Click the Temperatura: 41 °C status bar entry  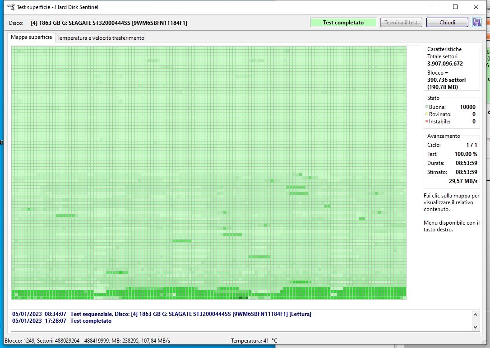pyautogui.click(x=254, y=340)
